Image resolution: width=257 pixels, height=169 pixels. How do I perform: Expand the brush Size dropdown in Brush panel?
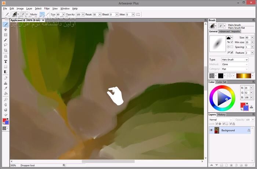(x=251, y=38)
